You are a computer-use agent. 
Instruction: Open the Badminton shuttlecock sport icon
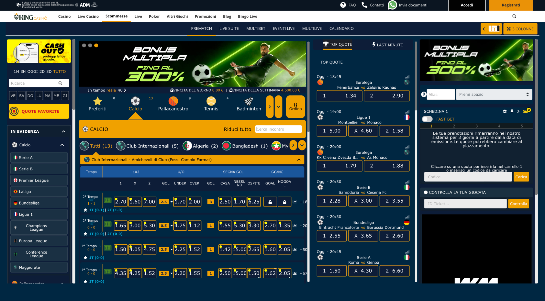click(x=248, y=101)
